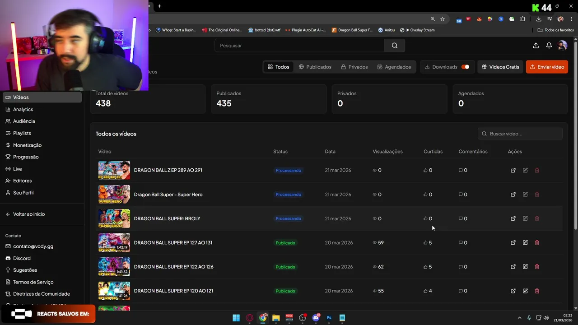Click the taskbar volume icon
This screenshot has width=578, height=325.
point(546,318)
